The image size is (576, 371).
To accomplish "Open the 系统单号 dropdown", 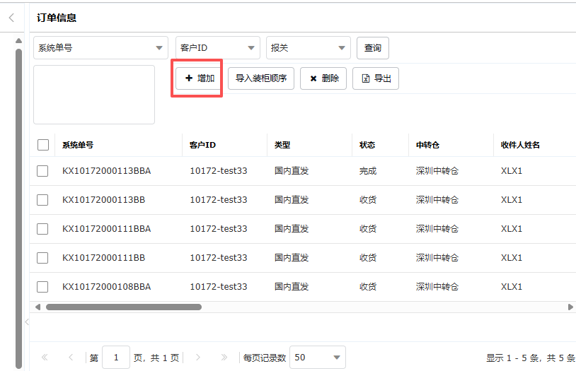I will pos(159,48).
